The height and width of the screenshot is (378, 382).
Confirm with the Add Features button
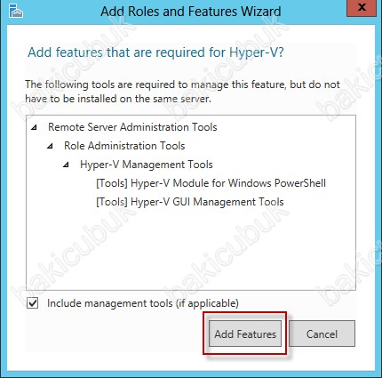tap(245, 334)
